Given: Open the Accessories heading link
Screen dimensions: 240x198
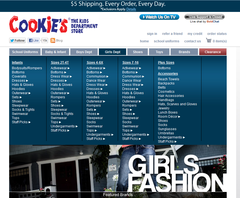Looking at the screenshot, I should (168, 74).
